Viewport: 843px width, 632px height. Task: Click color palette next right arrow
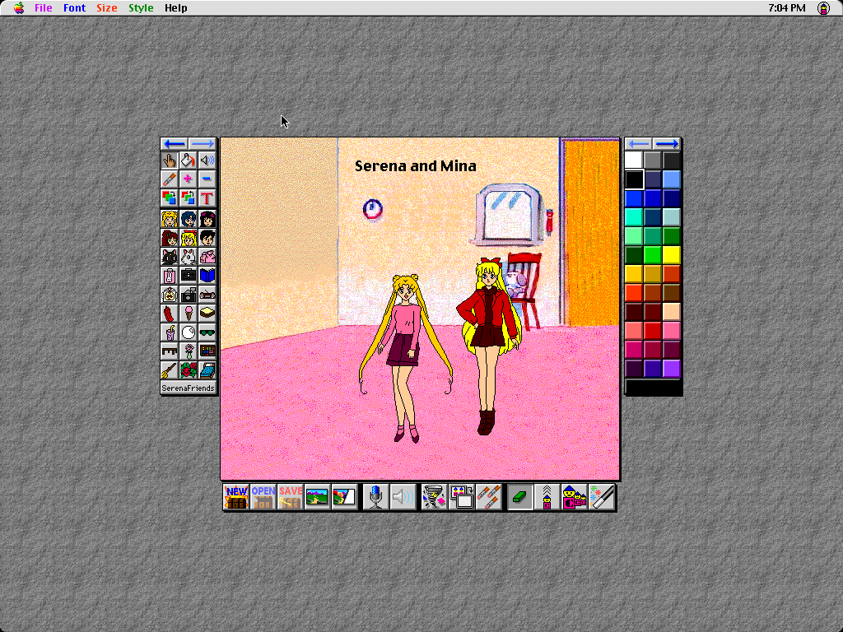click(667, 143)
